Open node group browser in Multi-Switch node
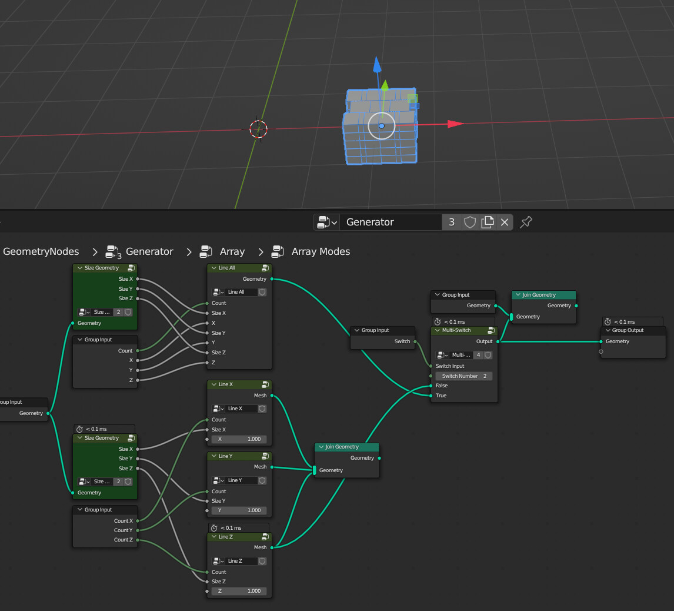 tap(442, 355)
